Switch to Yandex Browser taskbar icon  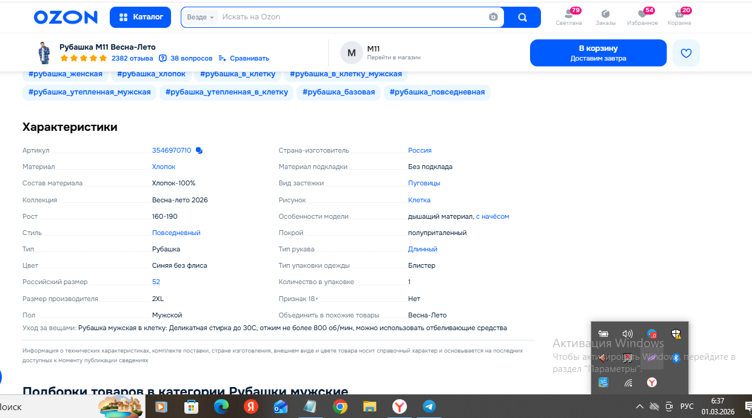(x=399, y=406)
